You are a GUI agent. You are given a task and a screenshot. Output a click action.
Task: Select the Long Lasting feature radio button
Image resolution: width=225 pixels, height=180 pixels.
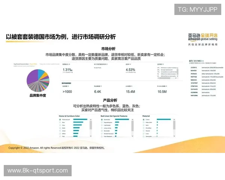click(x=102, y=128)
